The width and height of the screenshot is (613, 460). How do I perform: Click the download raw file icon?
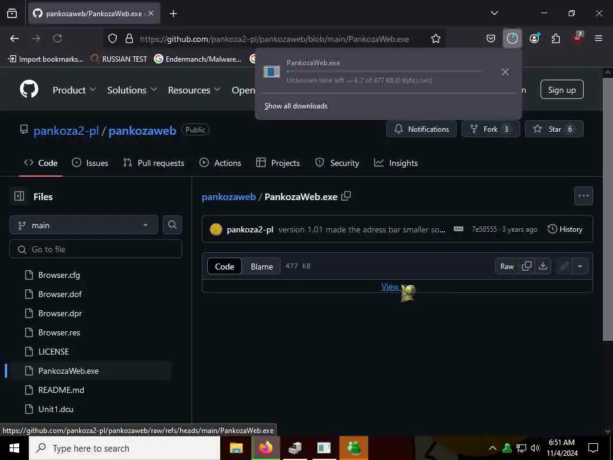(542, 266)
